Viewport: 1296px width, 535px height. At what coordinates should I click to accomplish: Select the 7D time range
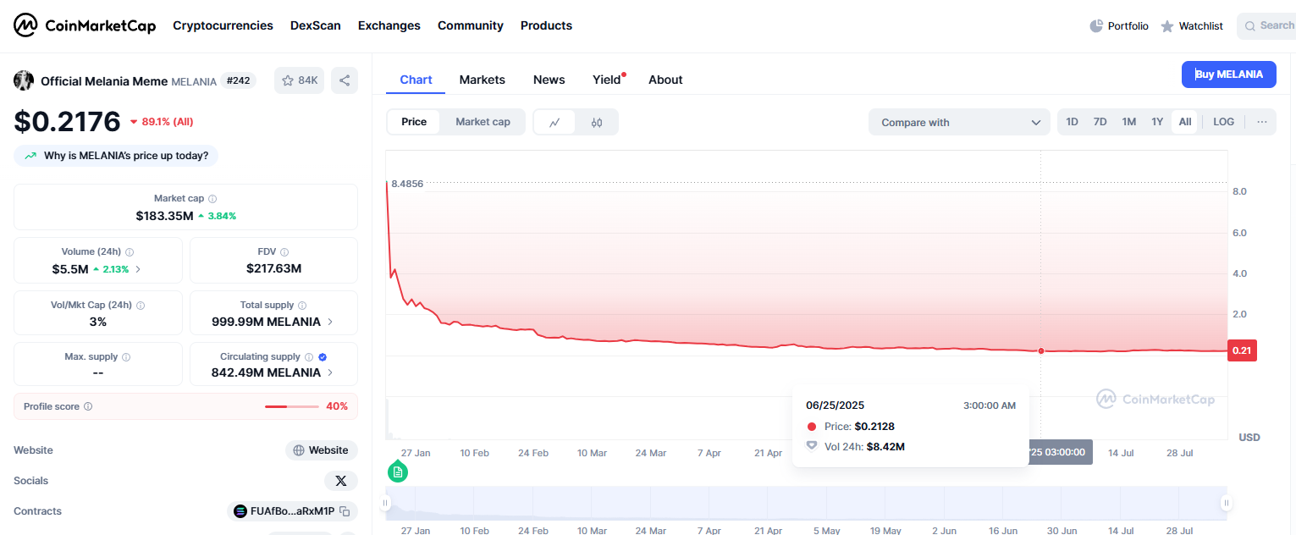coord(1100,122)
